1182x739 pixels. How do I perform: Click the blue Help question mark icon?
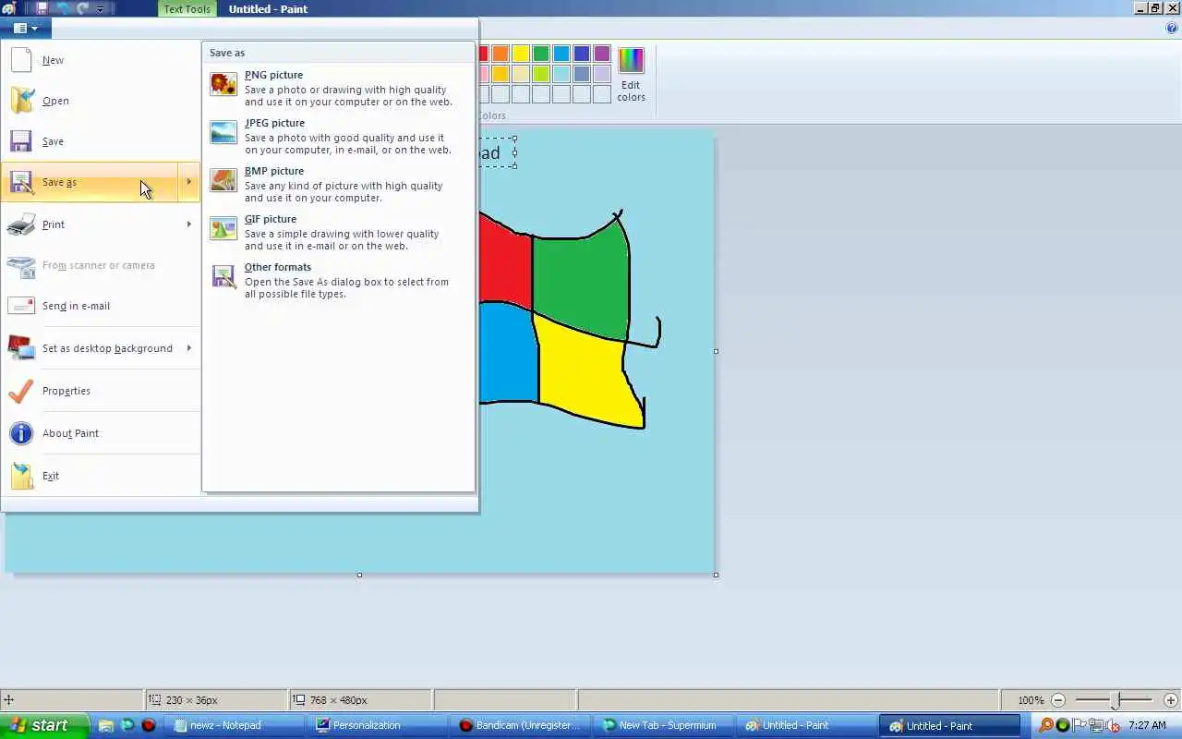pos(1172,28)
